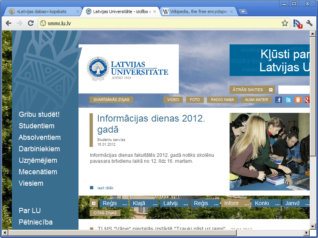Image resolution: width=318 pixels, height=238 pixels.
Task: Open Studentiem menu item
Action: click(x=36, y=126)
